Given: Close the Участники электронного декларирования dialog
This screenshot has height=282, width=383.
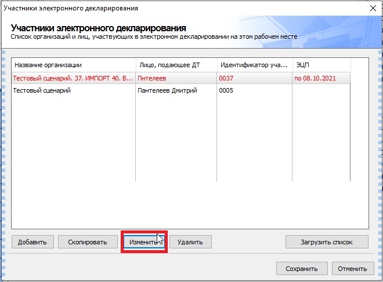Looking at the screenshot, I should [373, 8].
